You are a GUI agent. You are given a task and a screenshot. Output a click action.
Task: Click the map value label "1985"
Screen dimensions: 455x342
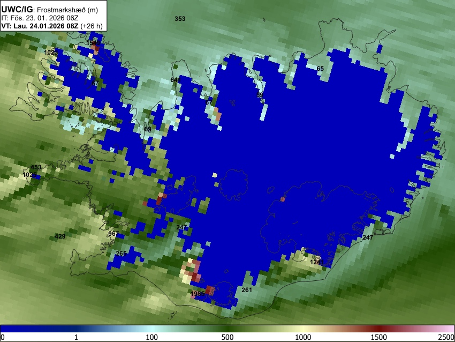[198, 294]
